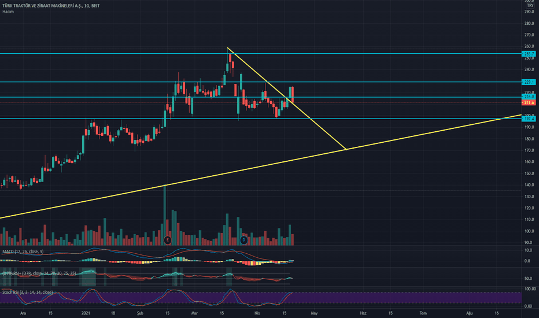
Task: Click the '2021' label on the time axis
Action: [86, 313]
